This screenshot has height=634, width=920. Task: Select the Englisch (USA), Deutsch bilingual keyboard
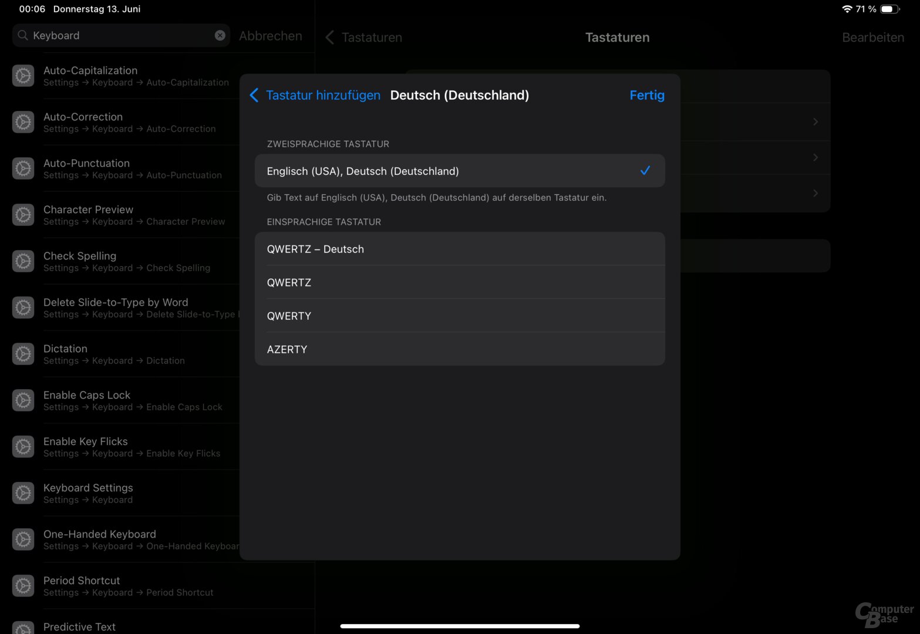coord(459,171)
